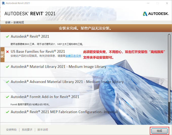Open 系统要求 link
The height and width of the screenshot is (135, 172).
[27, 130]
